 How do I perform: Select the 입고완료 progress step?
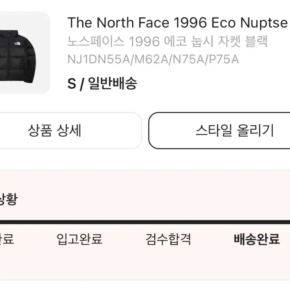[79, 239]
